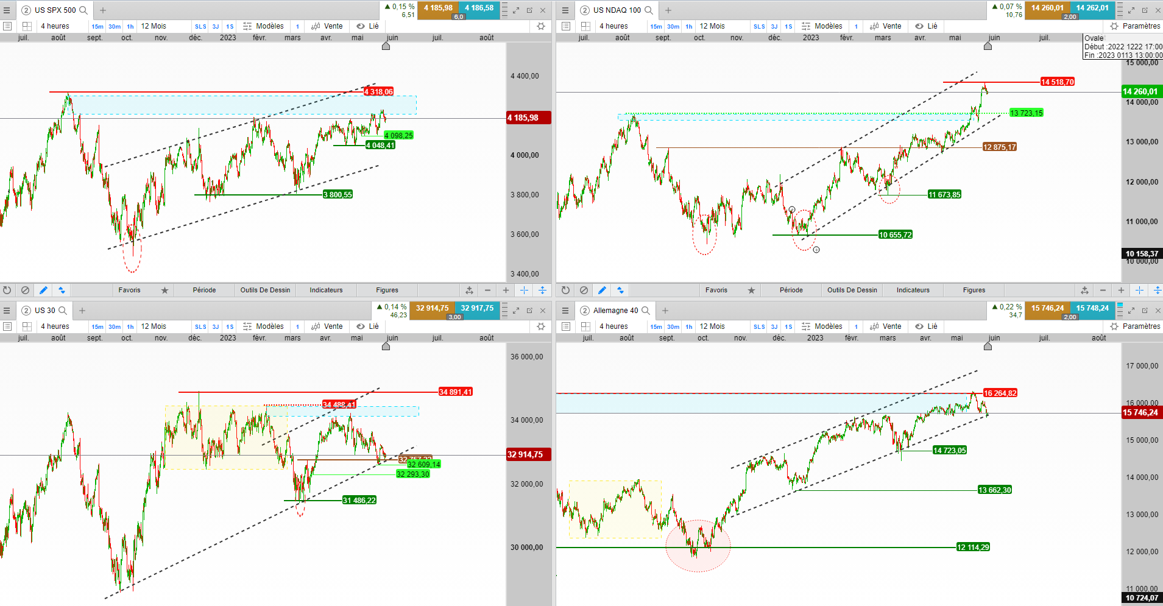Open the 4 heures timeframe dropdown in US SPX 500
The image size is (1163, 606).
click(55, 26)
